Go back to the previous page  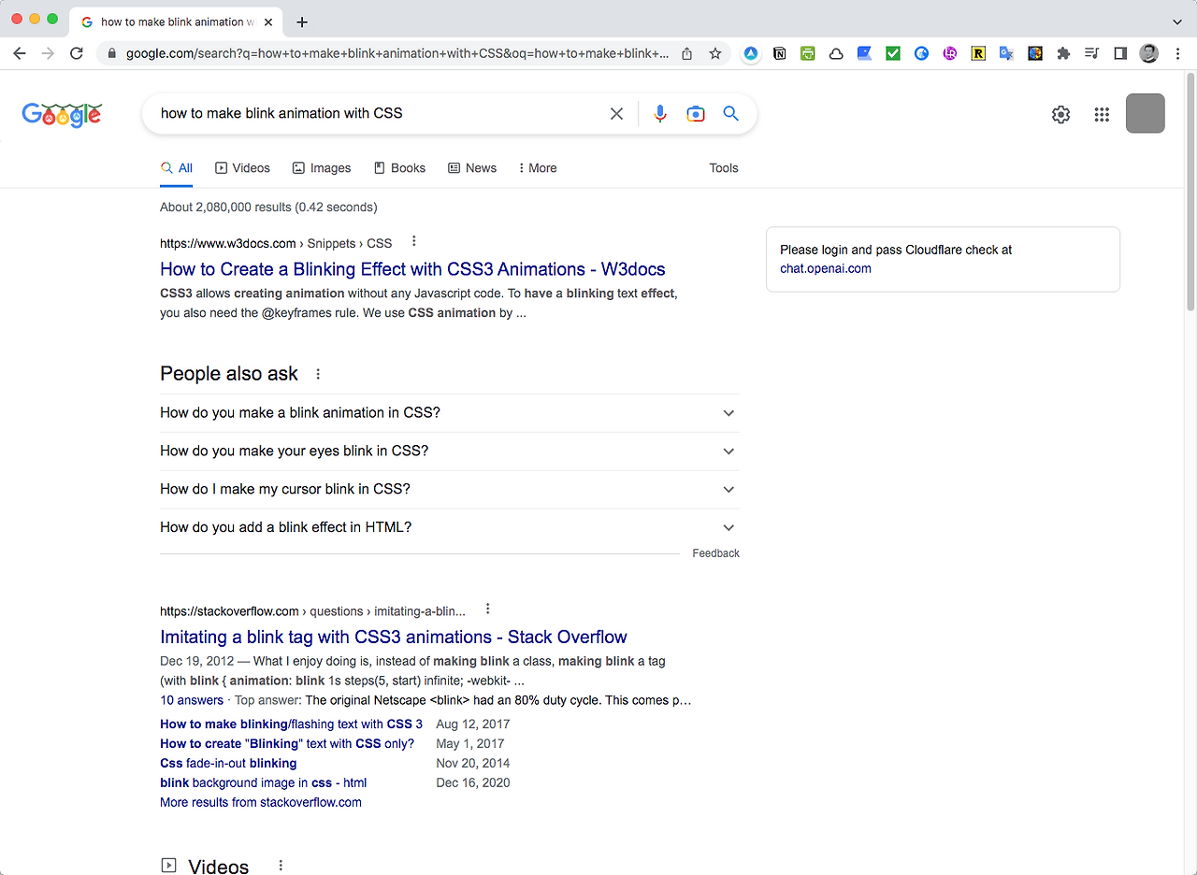coord(20,53)
